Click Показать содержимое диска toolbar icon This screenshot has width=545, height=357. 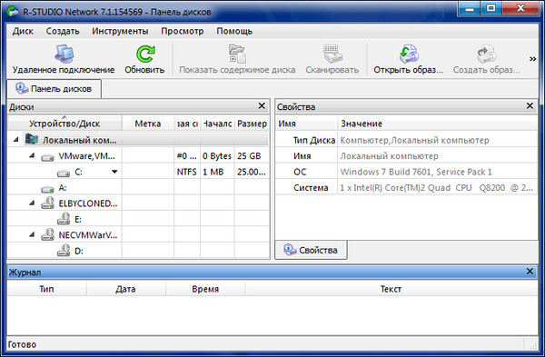click(x=237, y=54)
